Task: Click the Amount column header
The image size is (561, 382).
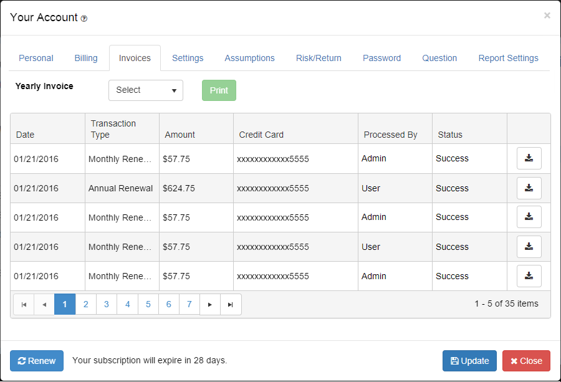Action: tap(180, 135)
